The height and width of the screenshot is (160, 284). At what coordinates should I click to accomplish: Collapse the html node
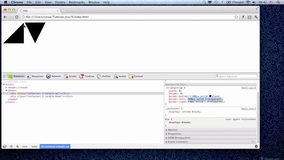tap(4, 84)
